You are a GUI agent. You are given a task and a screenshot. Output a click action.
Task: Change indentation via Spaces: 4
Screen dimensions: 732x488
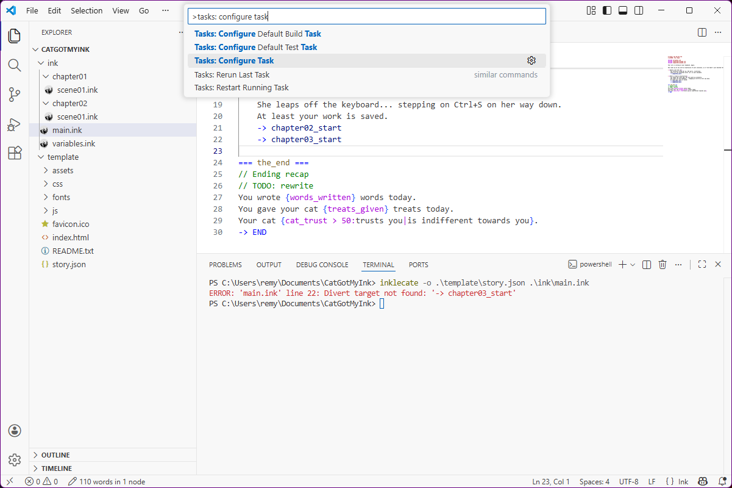click(594, 481)
